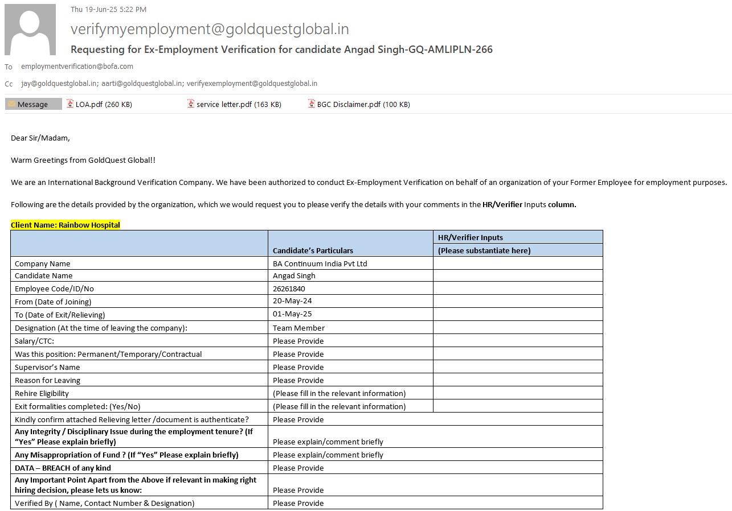Screen dimensions: 732x511
Task: Click the PDF icon beside service letter.pdf
Action: (x=191, y=104)
